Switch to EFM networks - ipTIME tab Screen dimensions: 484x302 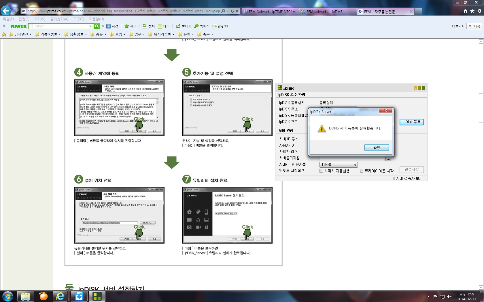(x=328, y=12)
